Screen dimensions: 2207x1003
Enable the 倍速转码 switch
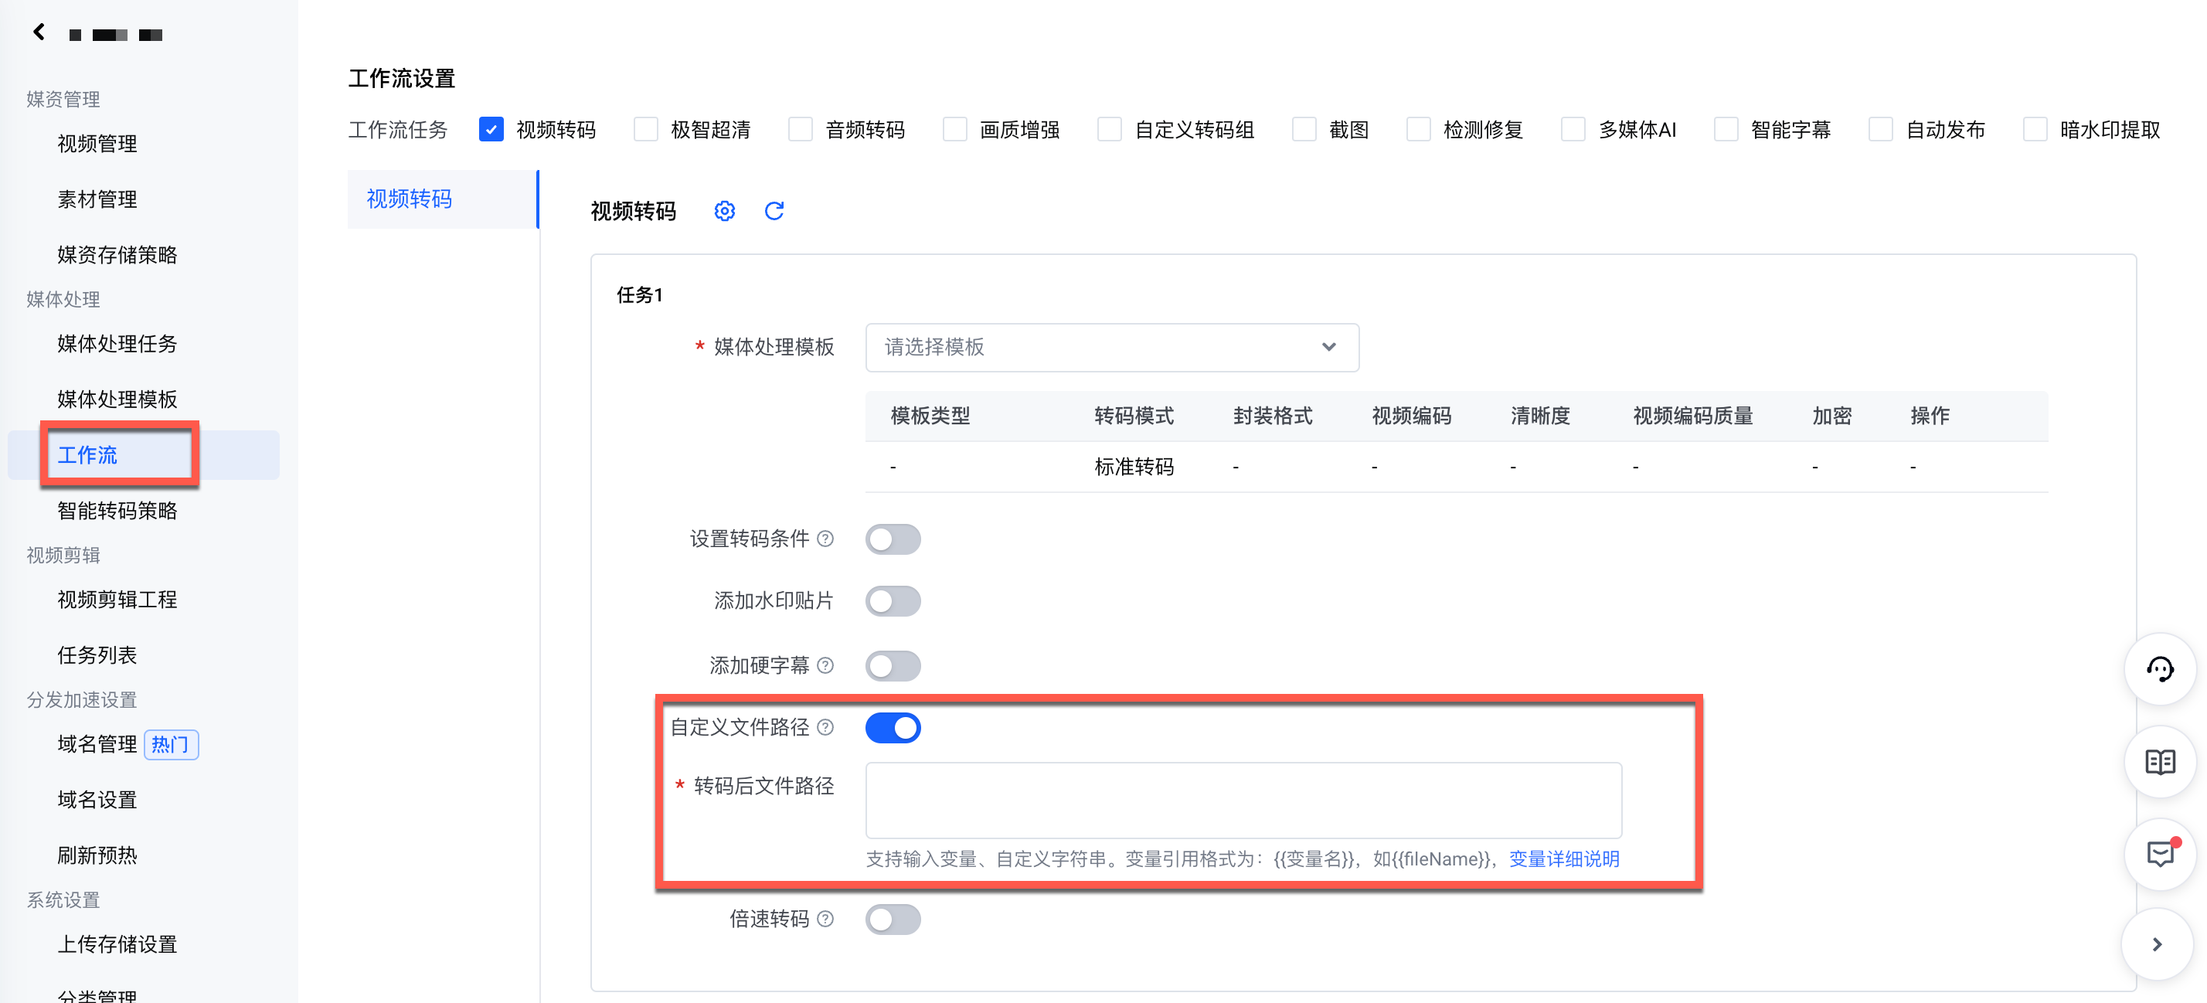coord(893,920)
